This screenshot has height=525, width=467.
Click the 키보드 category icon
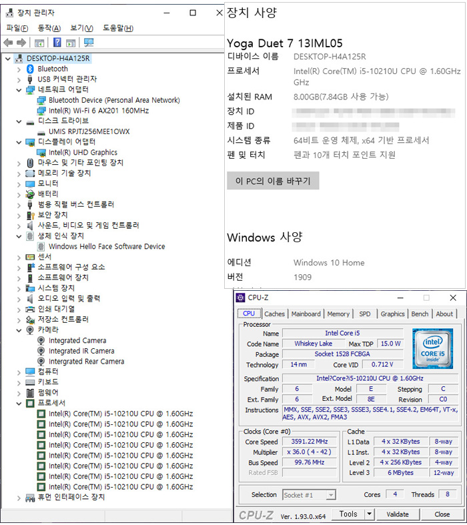[x=30, y=382]
